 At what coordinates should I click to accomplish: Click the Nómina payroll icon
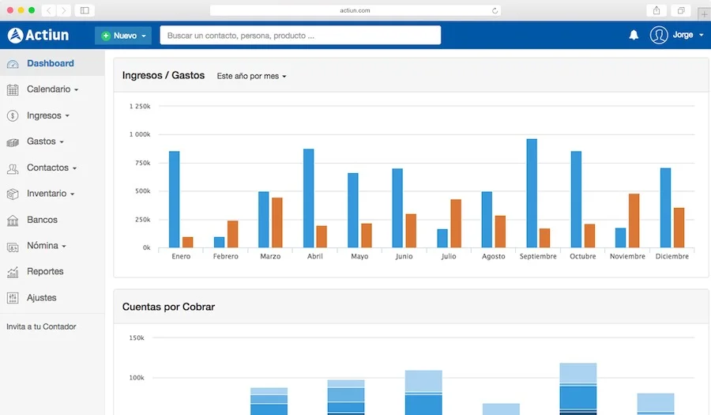13,247
